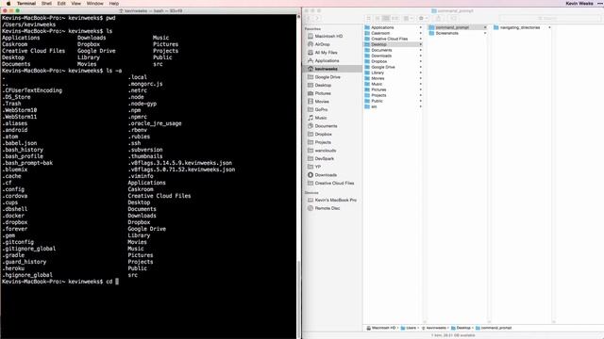
Task: Click the Finder forward navigation arrow
Action: (x=317, y=19)
